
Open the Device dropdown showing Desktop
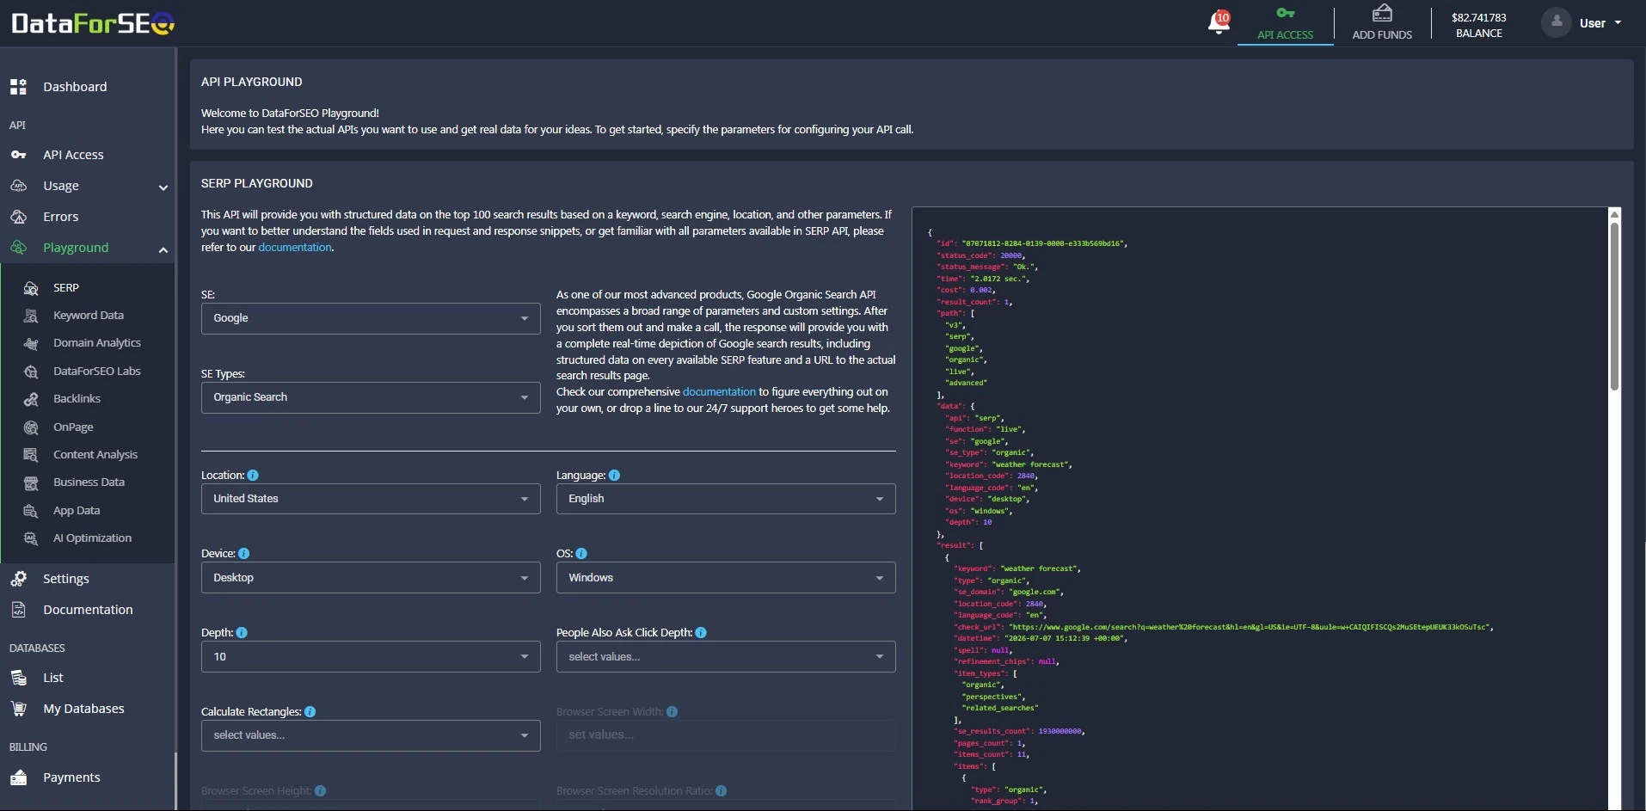tap(371, 578)
